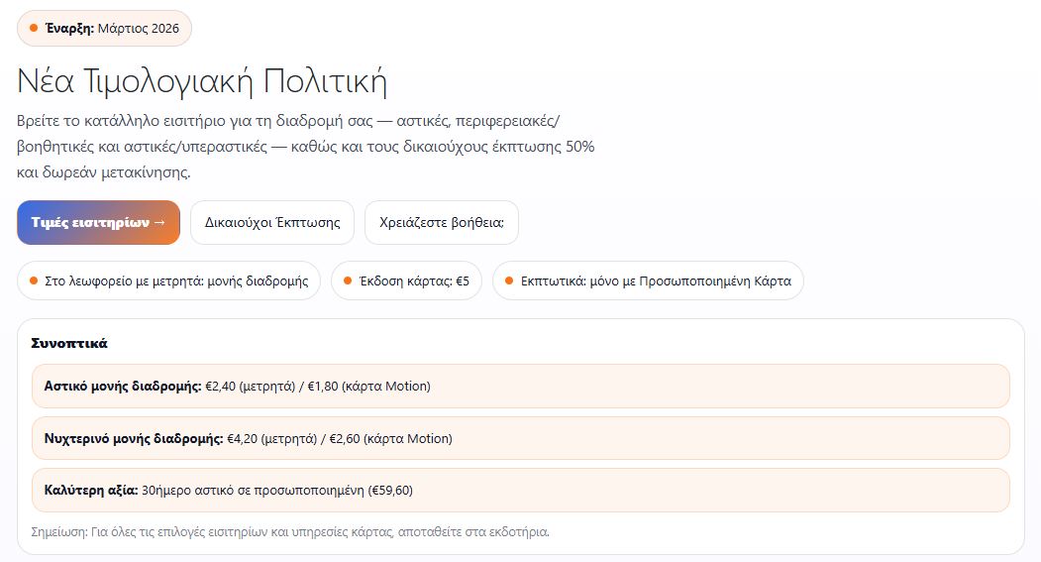The height and width of the screenshot is (562, 1041).
Task: Click the orange dot in the Έναρξη badge
Action: [x=34, y=28]
